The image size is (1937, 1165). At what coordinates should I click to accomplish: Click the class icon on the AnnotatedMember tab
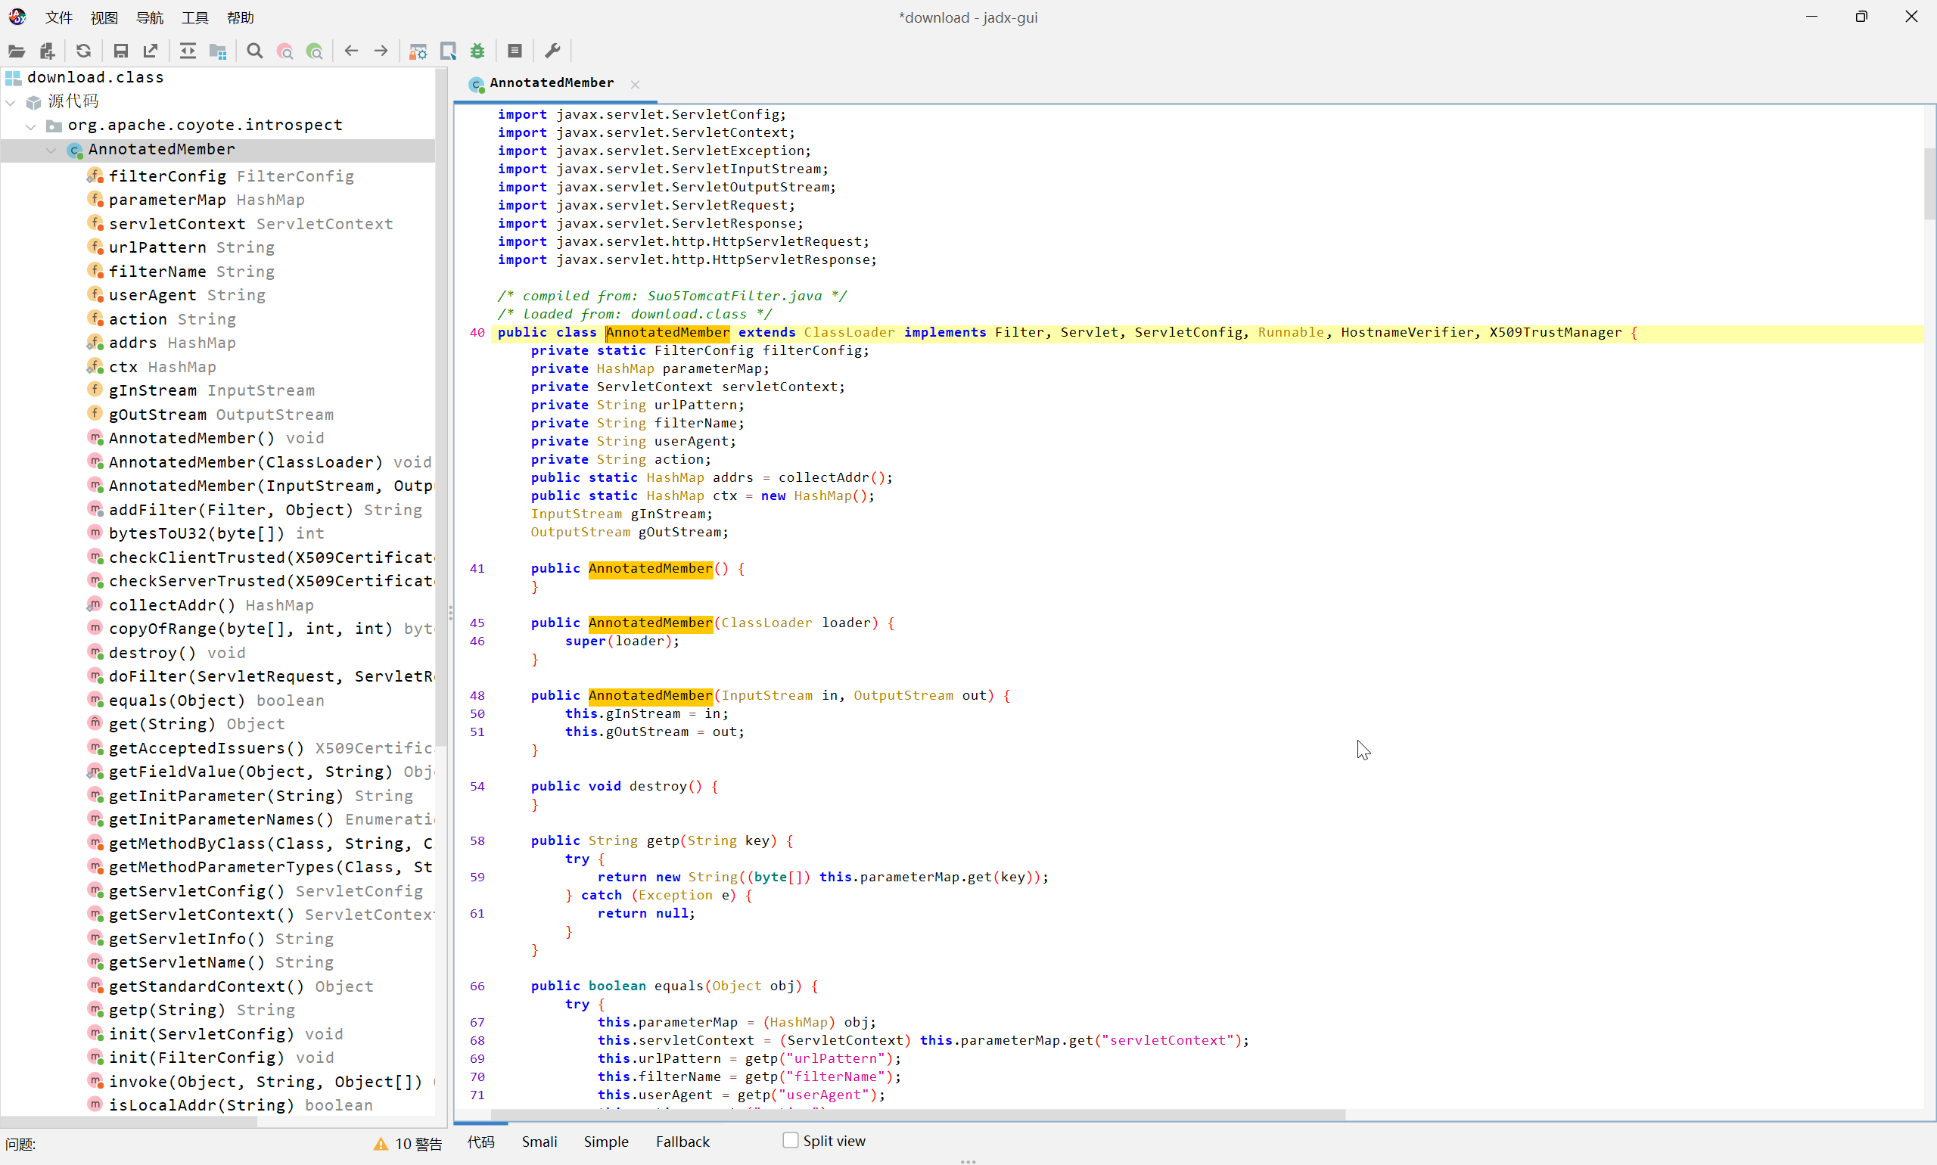[x=476, y=84]
